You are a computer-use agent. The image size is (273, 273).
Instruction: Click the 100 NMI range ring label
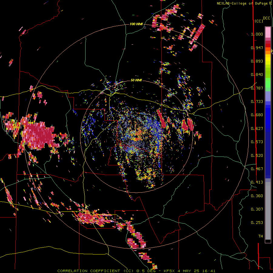(136, 24)
